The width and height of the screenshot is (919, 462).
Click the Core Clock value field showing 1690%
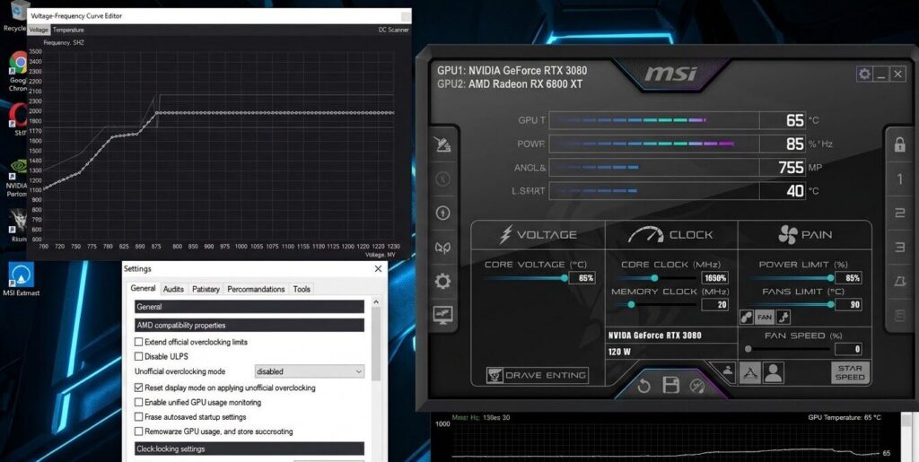tap(715, 278)
